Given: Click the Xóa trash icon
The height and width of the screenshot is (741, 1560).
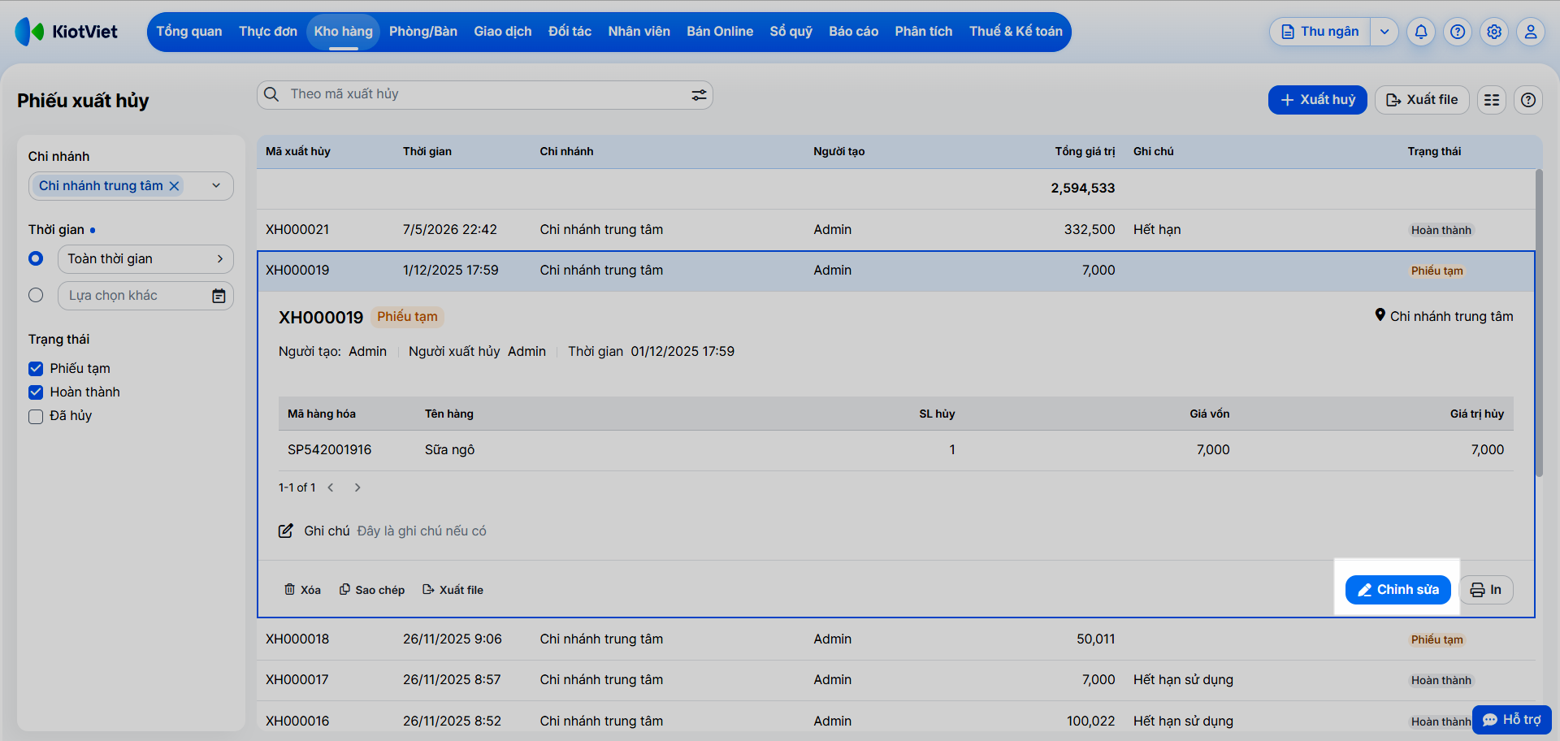Looking at the screenshot, I should [x=289, y=589].
